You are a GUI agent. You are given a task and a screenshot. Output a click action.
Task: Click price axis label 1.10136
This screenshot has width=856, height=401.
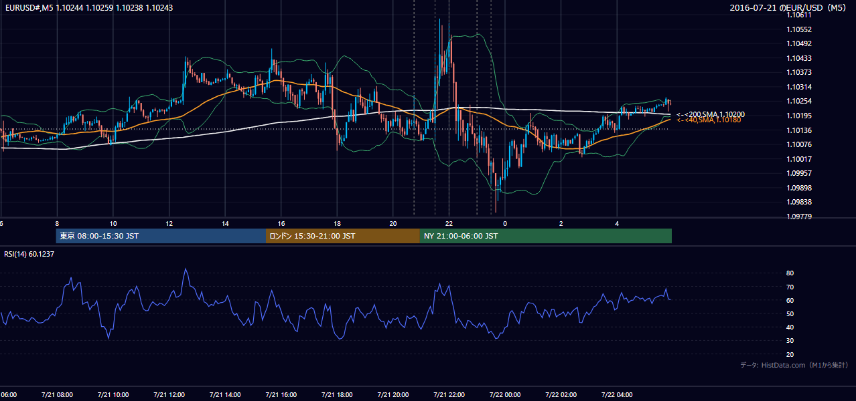[800, 130]
